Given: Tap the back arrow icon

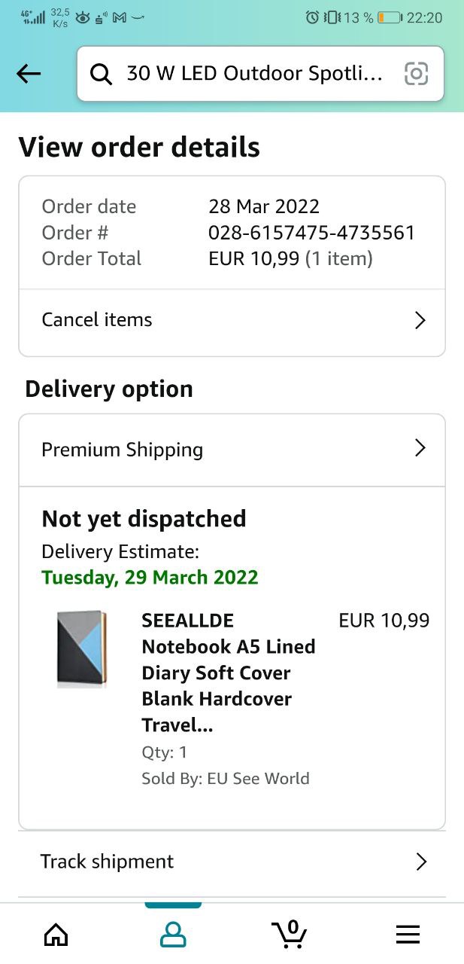Looking at the screenshot, I should click(x=29, y=74).
